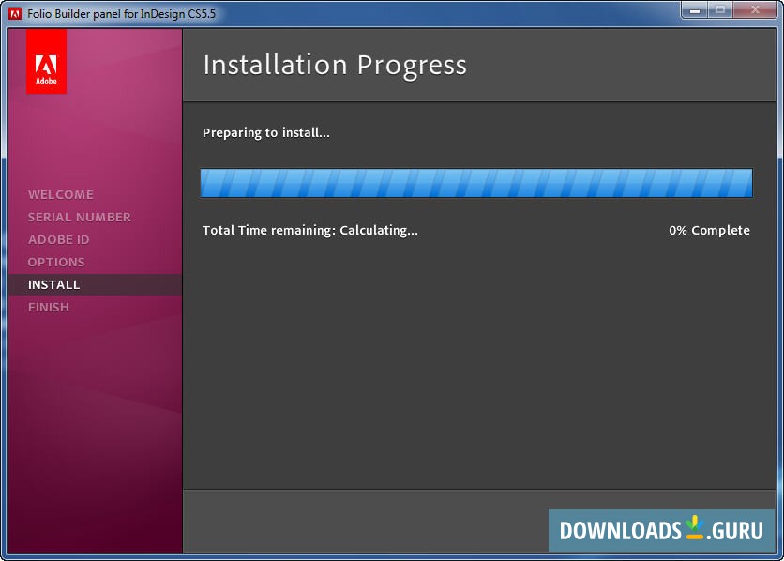Select the SERIAL NUMBER step

(80, 217)
